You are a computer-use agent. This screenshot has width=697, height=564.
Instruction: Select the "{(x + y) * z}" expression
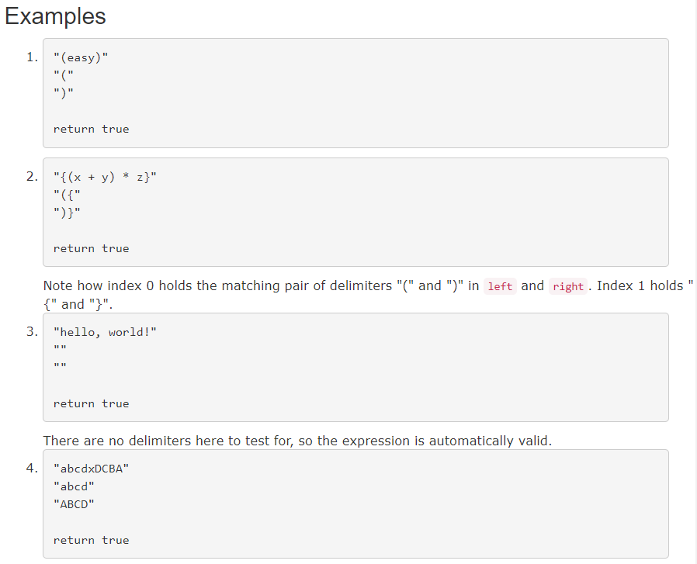pyautogui.click(x=104, y=176)
